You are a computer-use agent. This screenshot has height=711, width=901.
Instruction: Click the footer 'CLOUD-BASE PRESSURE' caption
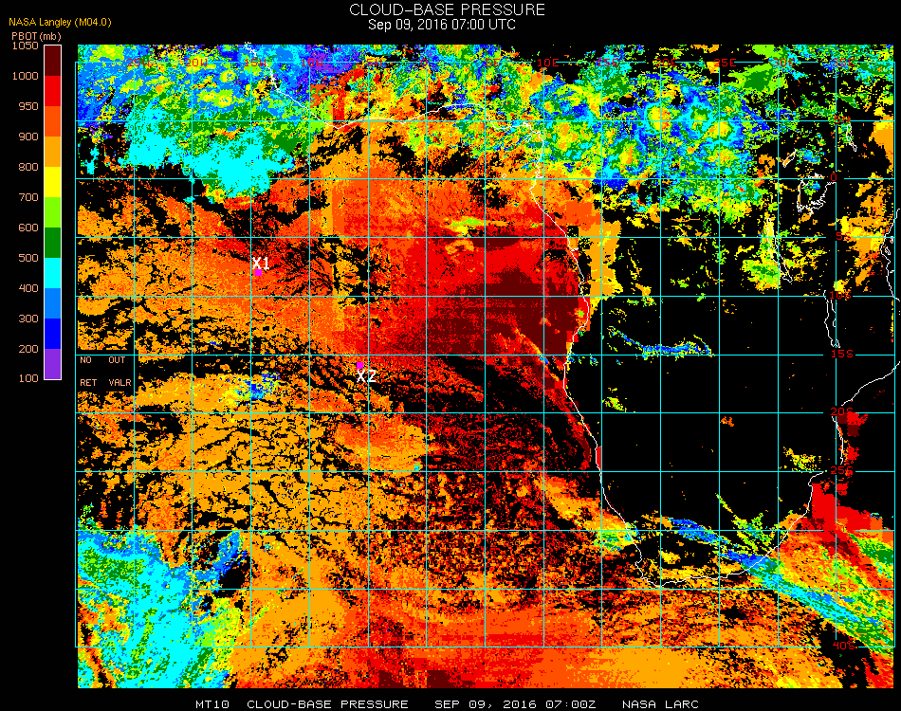(x=327, y=704)
